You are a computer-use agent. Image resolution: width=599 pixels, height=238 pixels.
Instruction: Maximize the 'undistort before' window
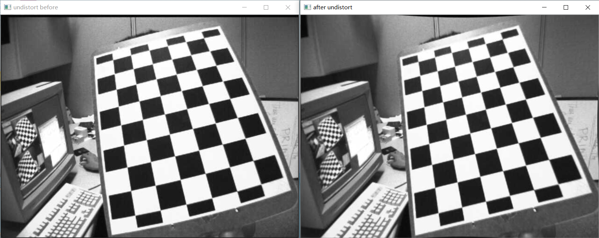[266, 7]
